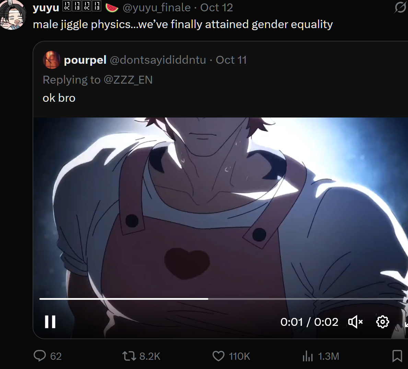Seek on the video progress bar
The width and height of the screenshot is (408, 369).
221,299
